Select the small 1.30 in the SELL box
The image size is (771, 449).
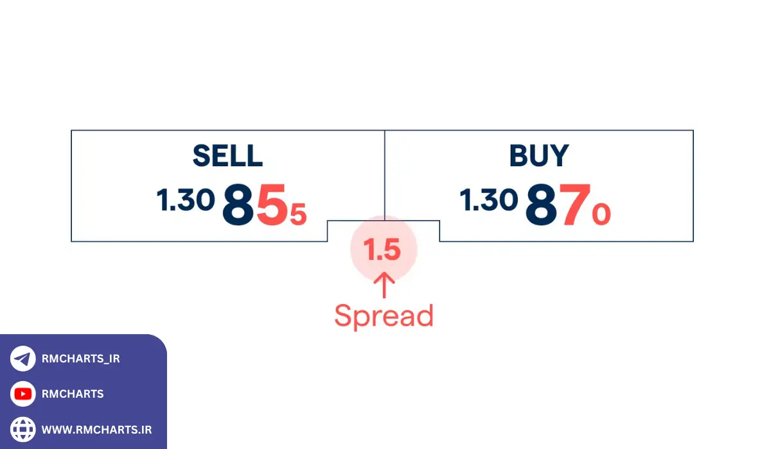(x=186, y=201)
